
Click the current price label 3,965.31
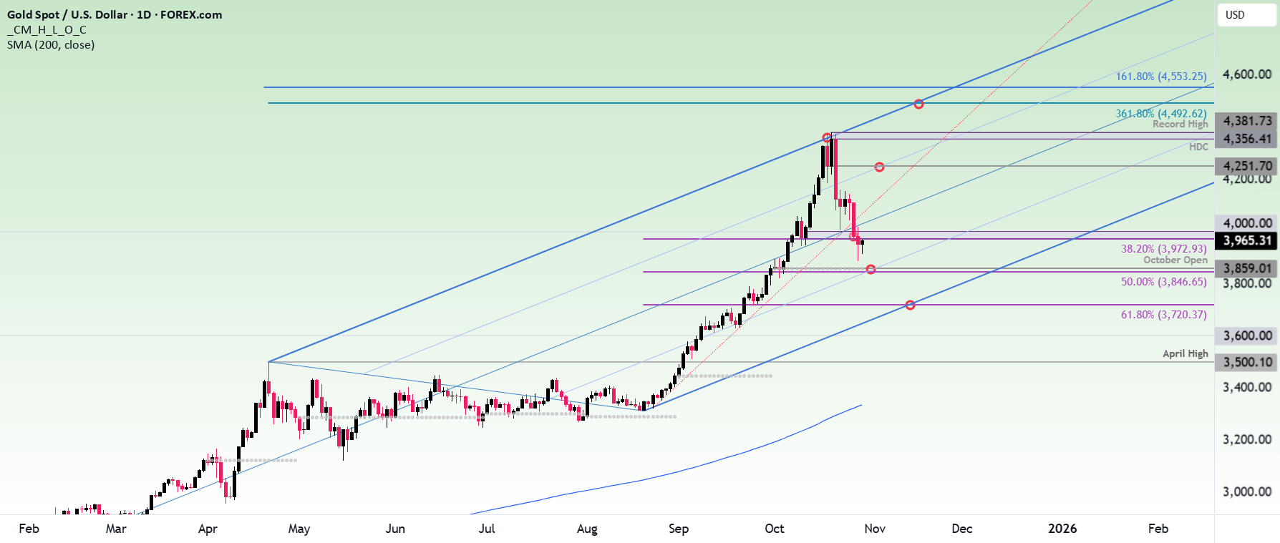click(x=1247, y=240)
